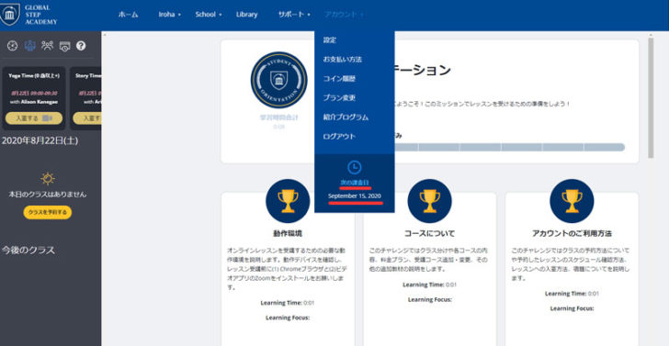
Task: Open the group of people sidebar icon
Action: click(x=47, y=46)
